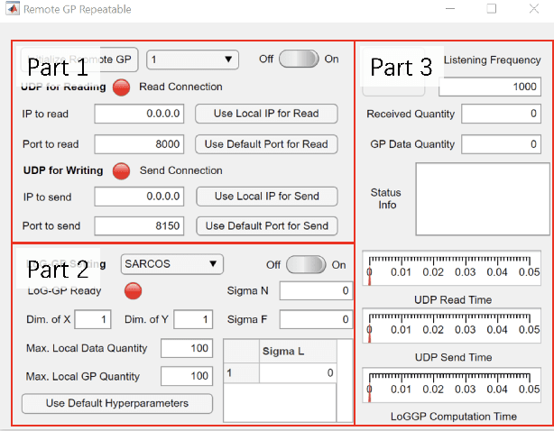Click Use Local IP for Send
Image resolution: width=554 pixels, height=431 pixels.
(265, 197)
